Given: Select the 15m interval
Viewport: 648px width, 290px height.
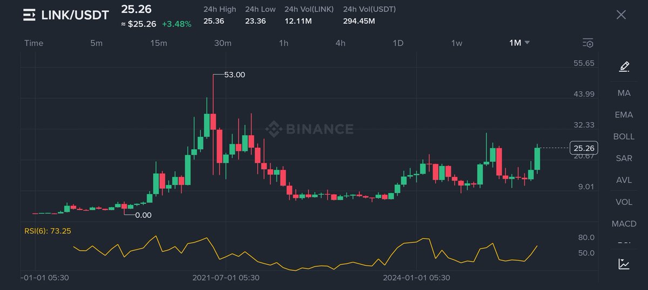Looking at the screenshot, I should [159, 43].
